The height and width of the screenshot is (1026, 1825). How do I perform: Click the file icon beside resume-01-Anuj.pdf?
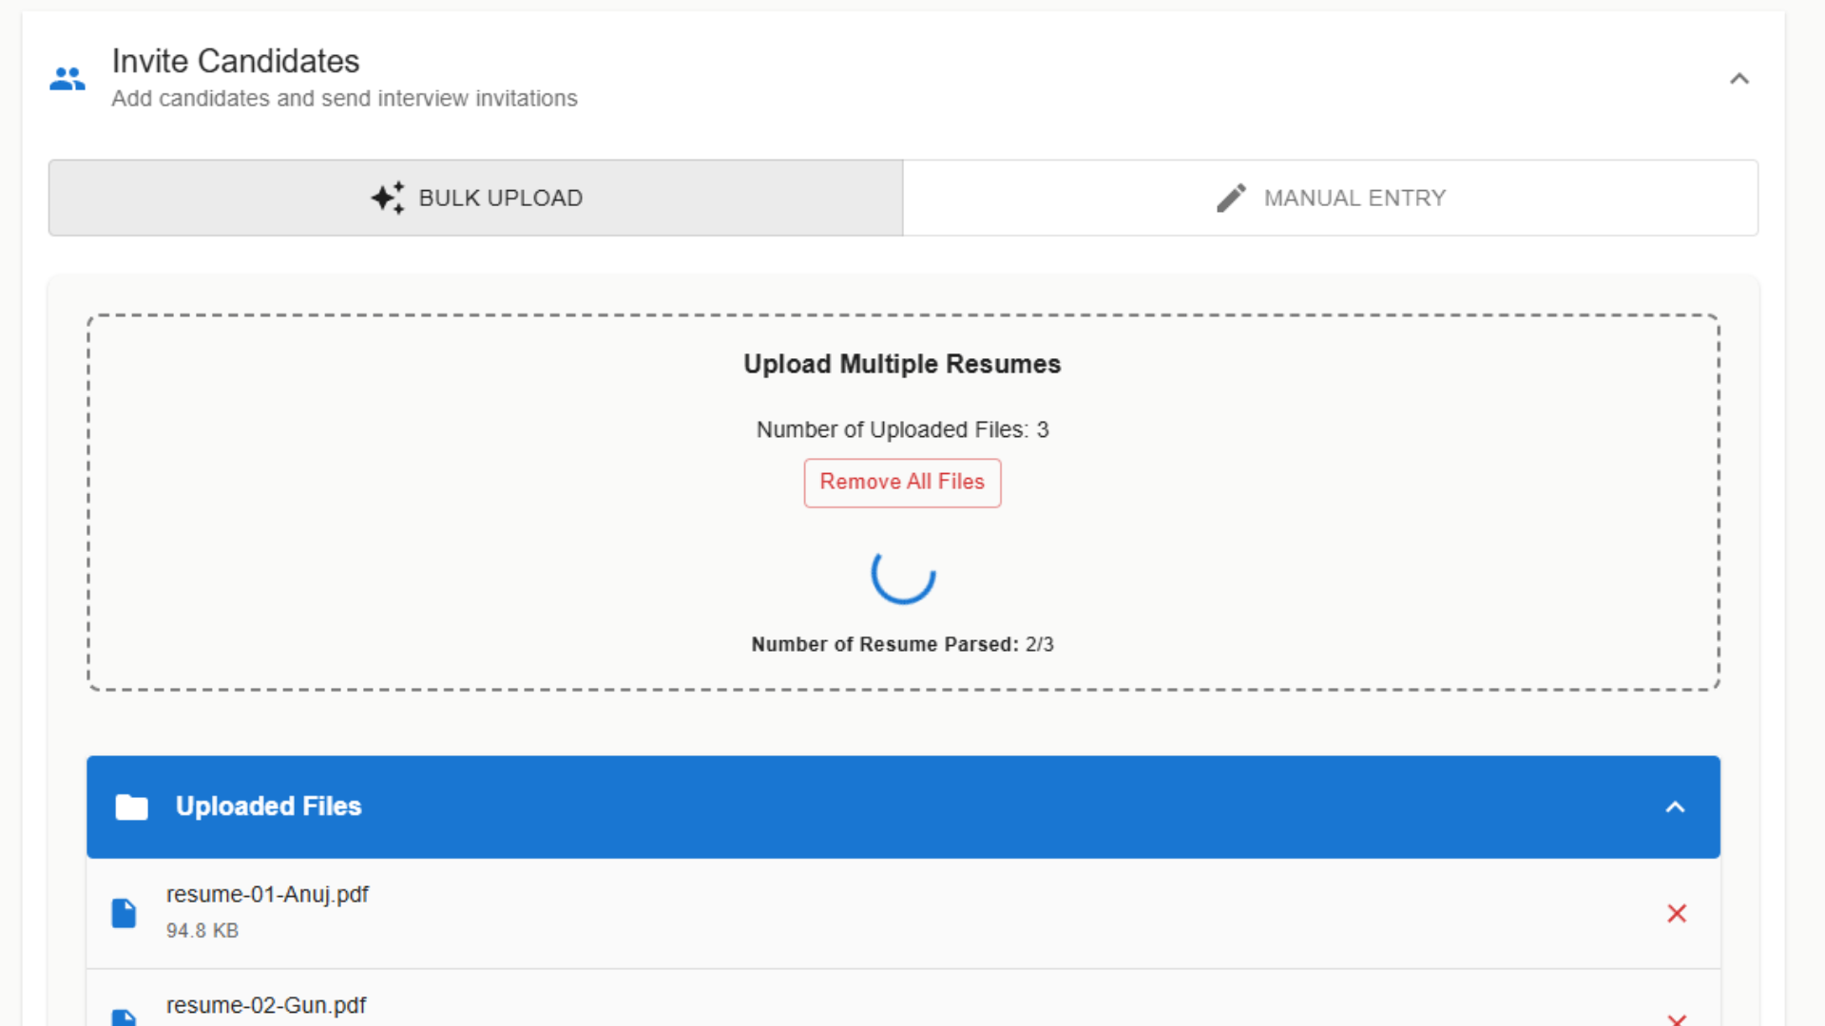point(124,913)
